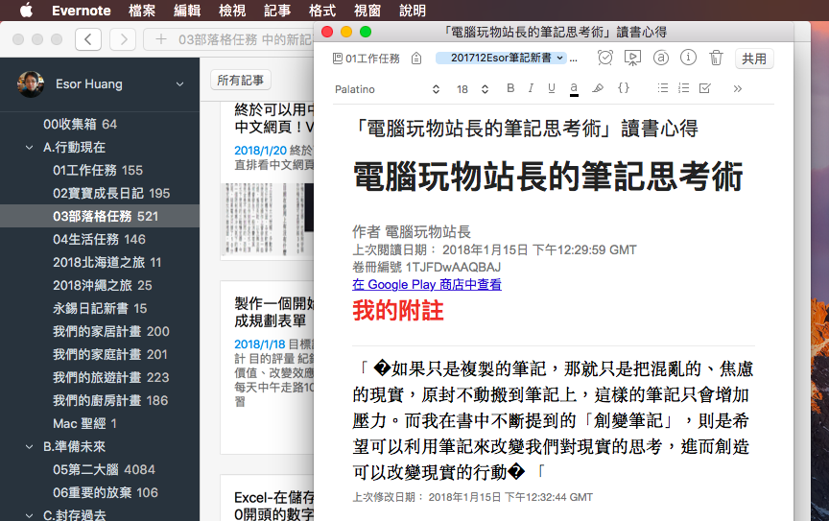Open the 06重要的放棄 notebook
829x521 pixels.
pos(100,493)
